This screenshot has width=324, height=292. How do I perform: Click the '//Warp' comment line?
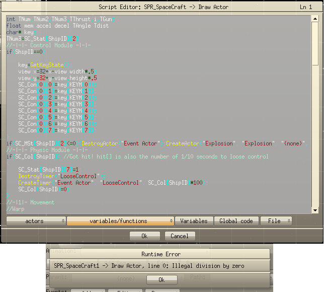[x=15, y=209]
